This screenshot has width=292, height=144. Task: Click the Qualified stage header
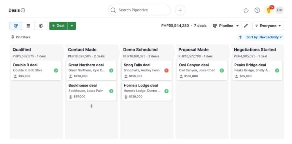point(22,50)
